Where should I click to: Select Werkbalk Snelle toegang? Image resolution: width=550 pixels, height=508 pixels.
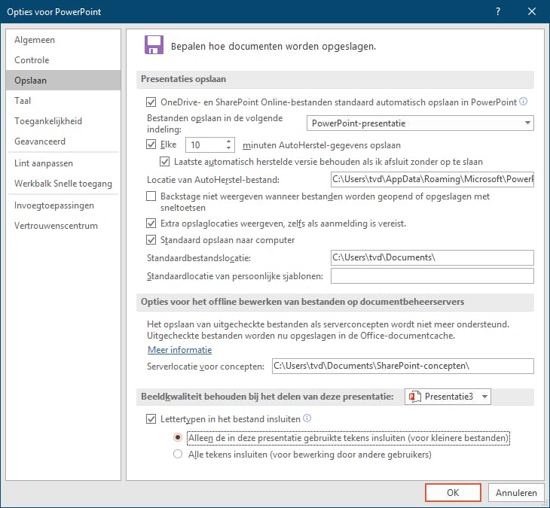pos(63,184)
